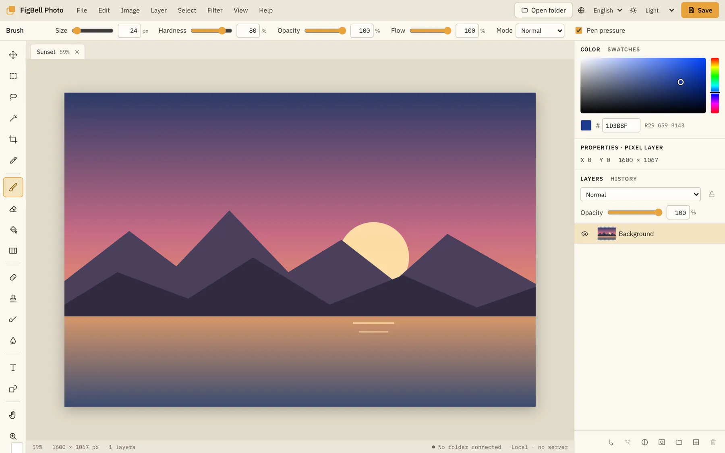Click the brush Hardness slider
Viewport: 725px width, 453px height.
point(211,31)
